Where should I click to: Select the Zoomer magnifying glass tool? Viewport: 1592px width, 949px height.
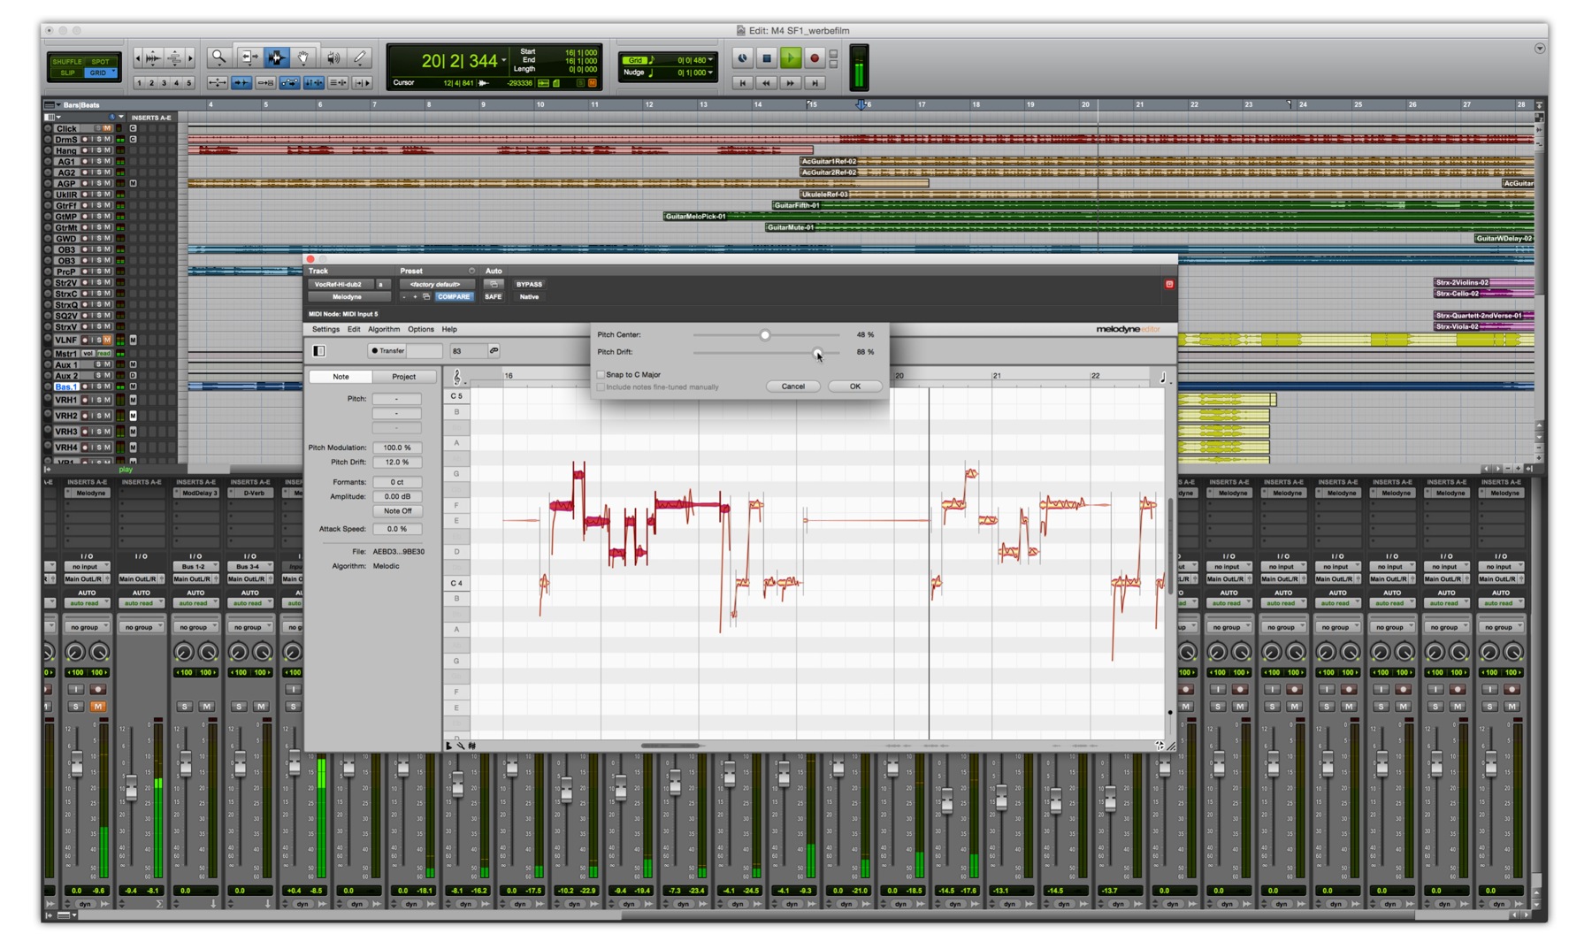tap(218, 58)
